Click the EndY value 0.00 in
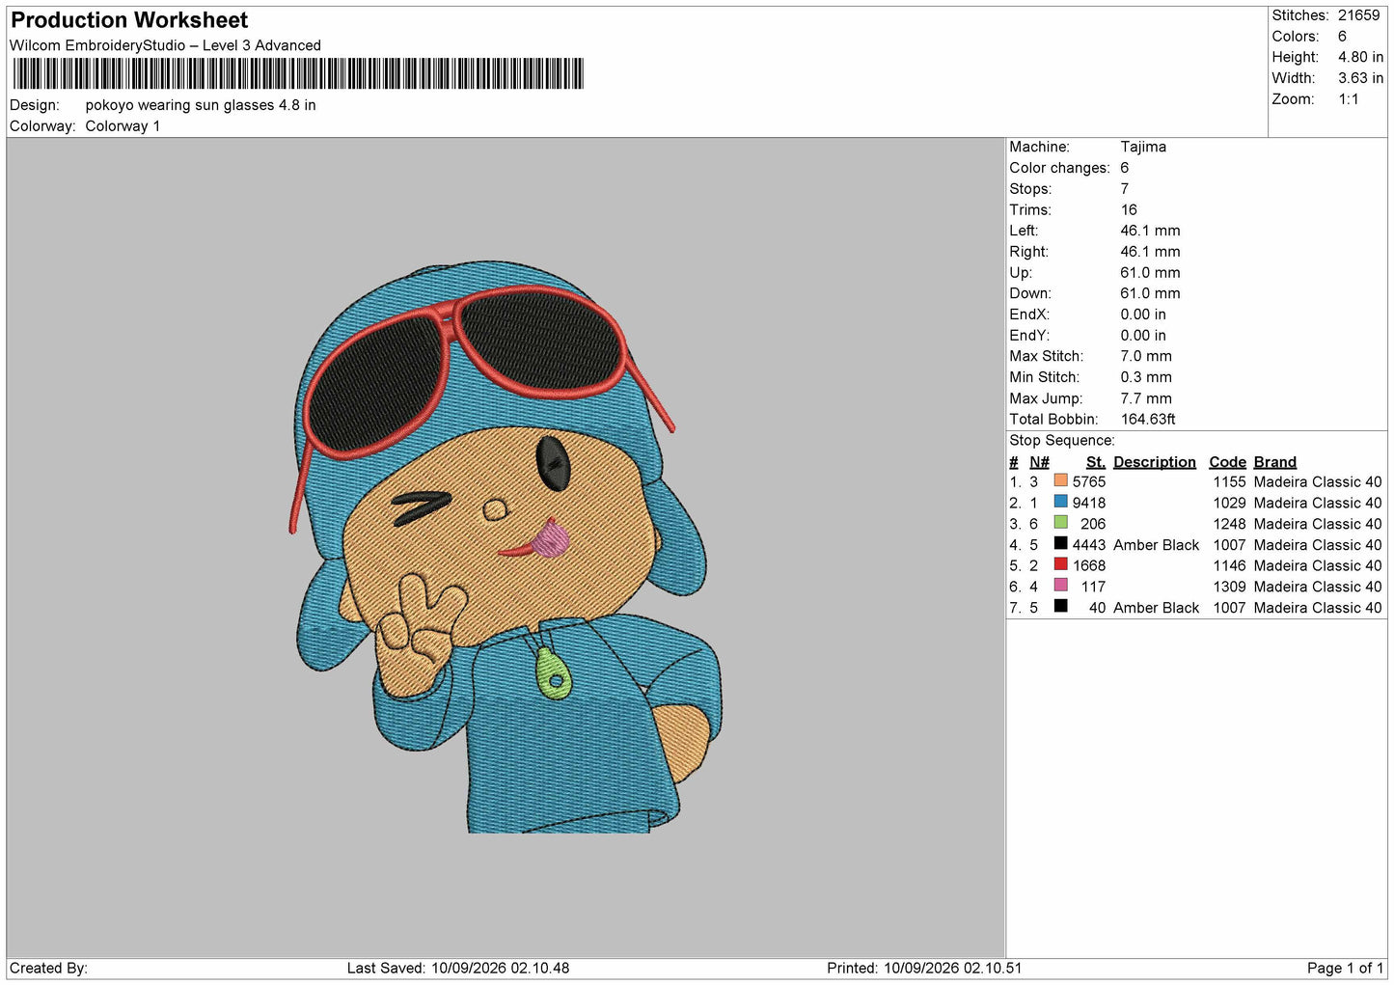The image size is (1394, 985). 1143,336
